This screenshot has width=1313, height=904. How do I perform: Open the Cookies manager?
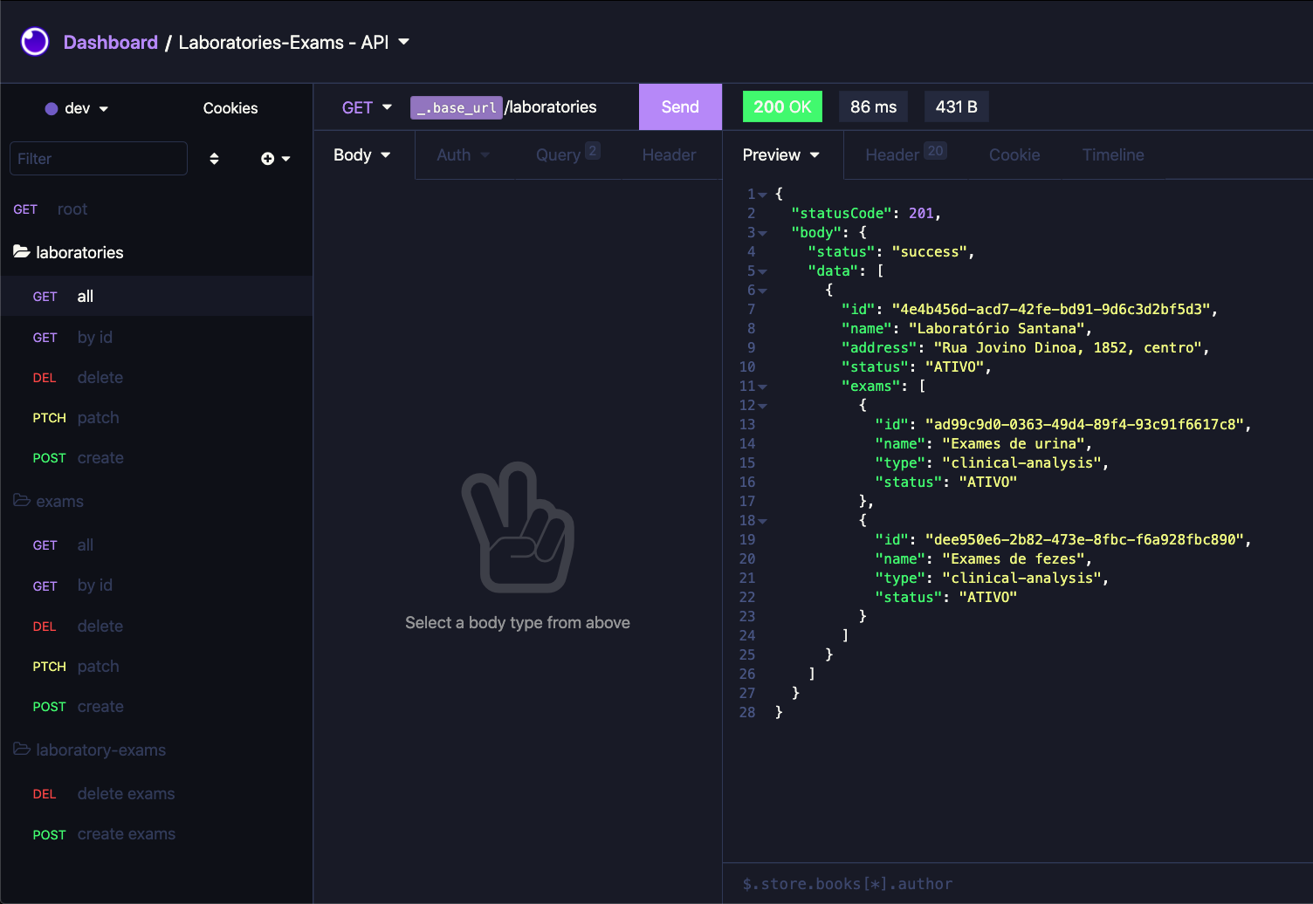click(x=230, y=108)
